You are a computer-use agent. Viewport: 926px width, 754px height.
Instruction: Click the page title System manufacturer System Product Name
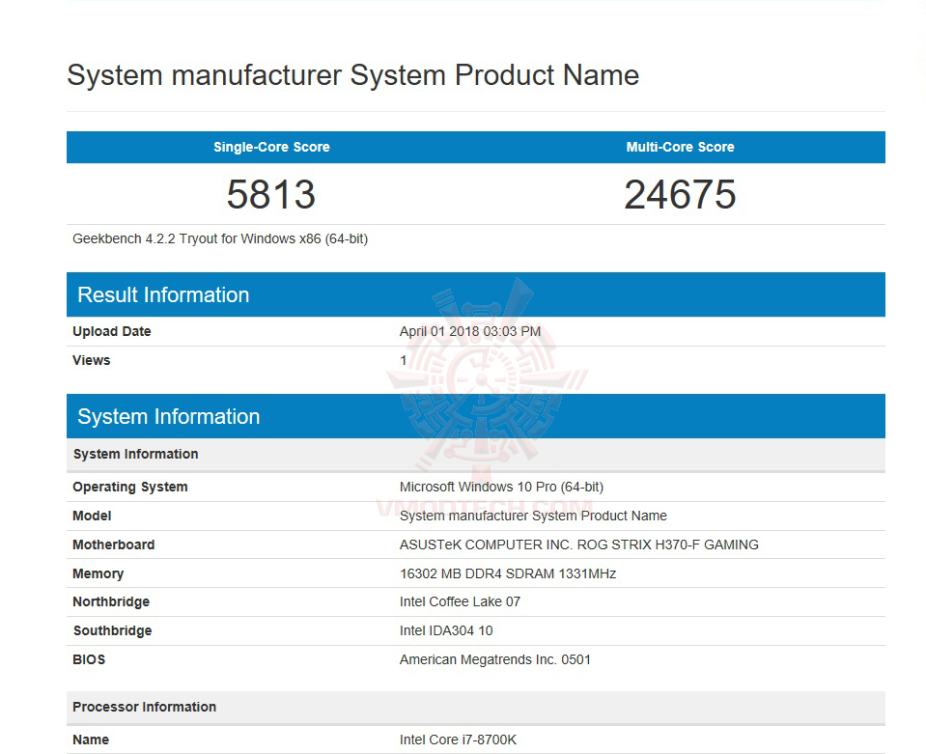(x=352, y=75)
